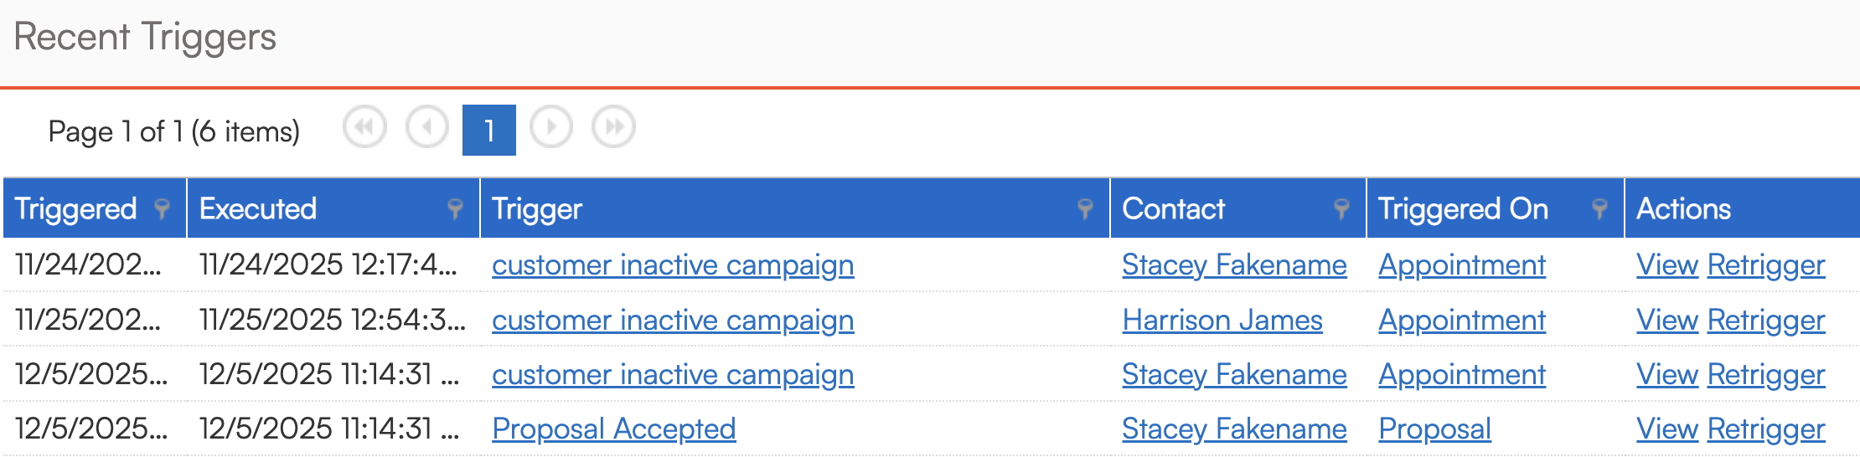Open filter pin on Trigger column
1860x457 pixels.
click(1085, 208)
